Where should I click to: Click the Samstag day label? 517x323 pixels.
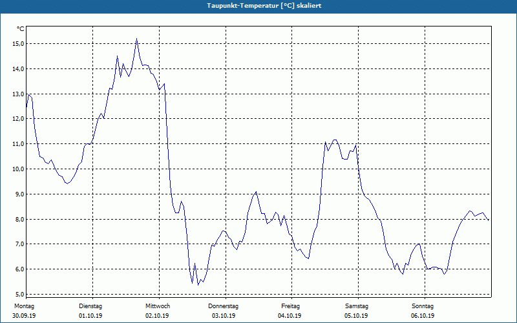357,306
